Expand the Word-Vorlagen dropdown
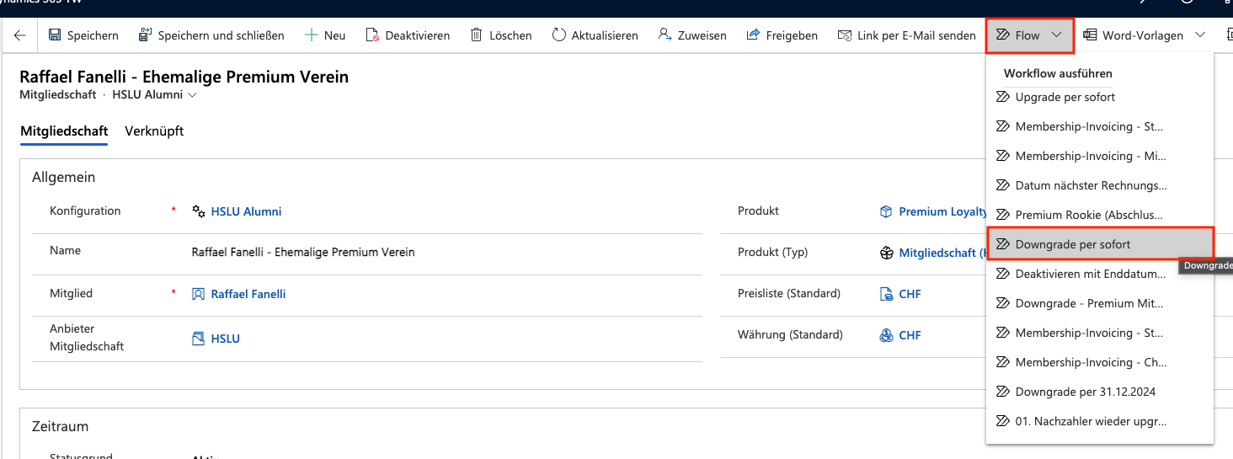Image resolution: width=1233 pixels, height=459 pixels. [1200, 35]
